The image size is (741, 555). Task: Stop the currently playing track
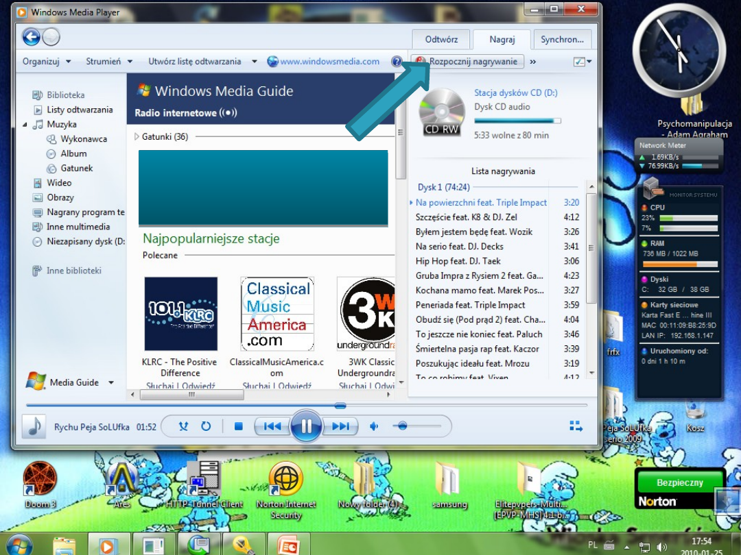click(238, 425)
